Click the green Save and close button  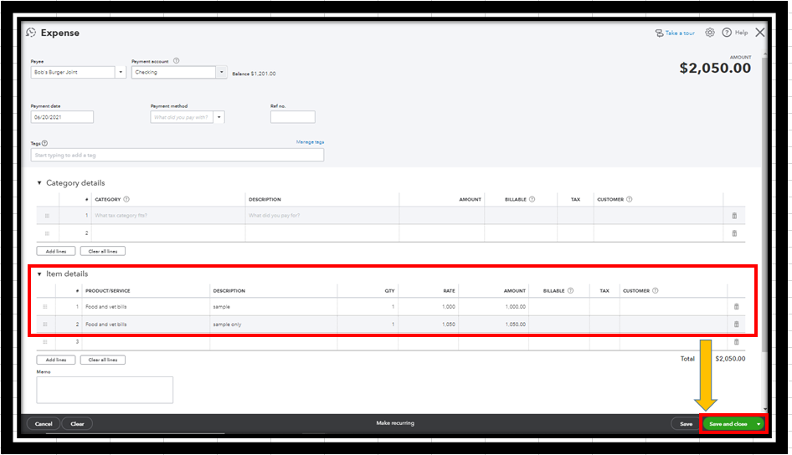click(x=728, y=424)
